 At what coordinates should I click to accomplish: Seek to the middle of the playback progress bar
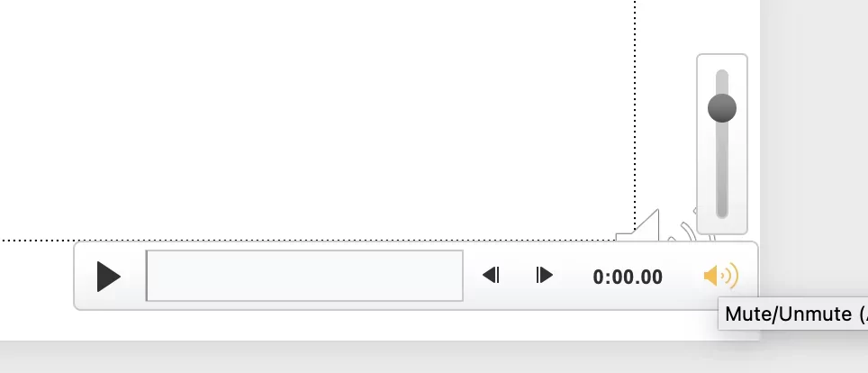(304, 276)
